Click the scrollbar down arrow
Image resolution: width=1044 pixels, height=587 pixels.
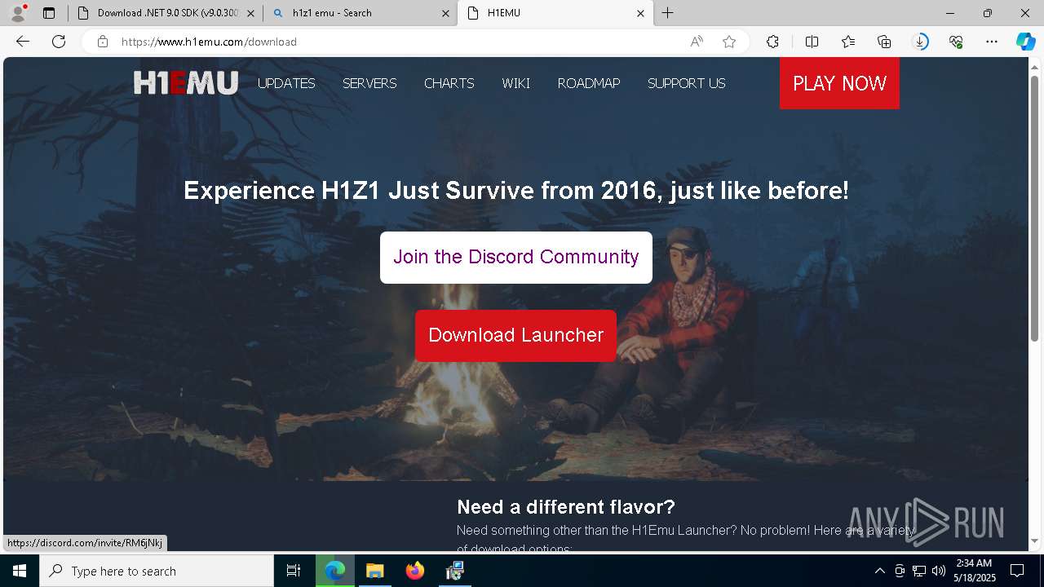[1034, 541]
